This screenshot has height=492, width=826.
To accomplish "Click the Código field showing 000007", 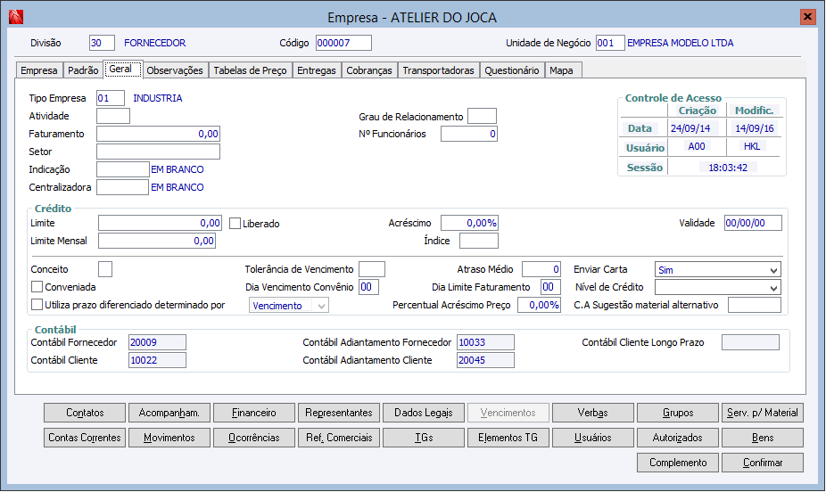I will click(x=343, y=43).
